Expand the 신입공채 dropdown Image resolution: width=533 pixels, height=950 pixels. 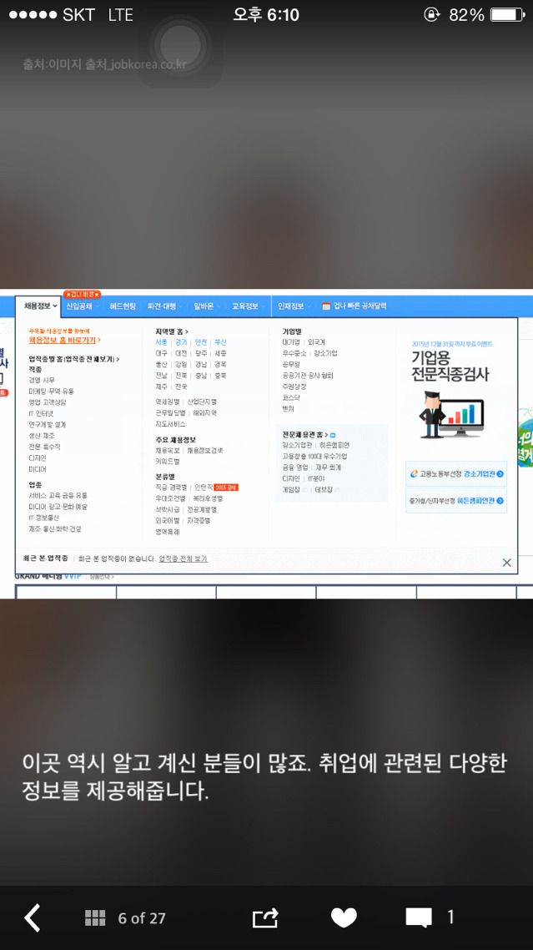[x=83, y=306]
